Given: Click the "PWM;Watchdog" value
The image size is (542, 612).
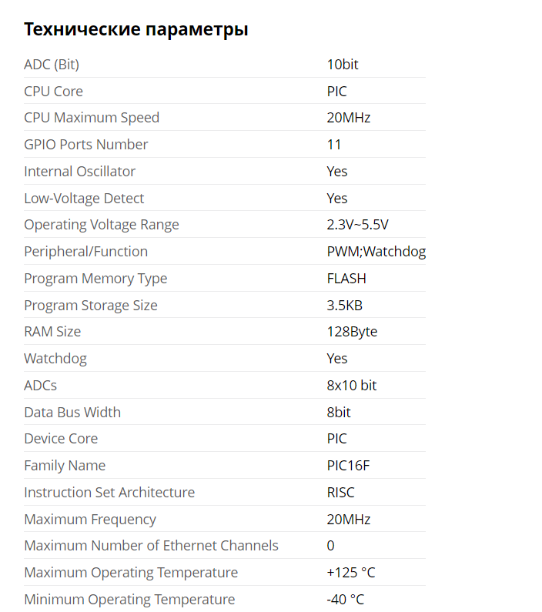Looking at the screenshot, I should tap(376, 252).
